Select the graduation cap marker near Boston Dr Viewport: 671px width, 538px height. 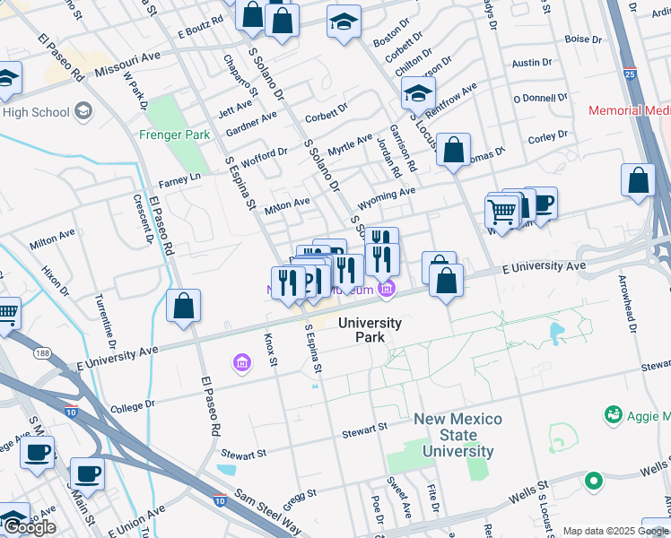click(344, 22)
